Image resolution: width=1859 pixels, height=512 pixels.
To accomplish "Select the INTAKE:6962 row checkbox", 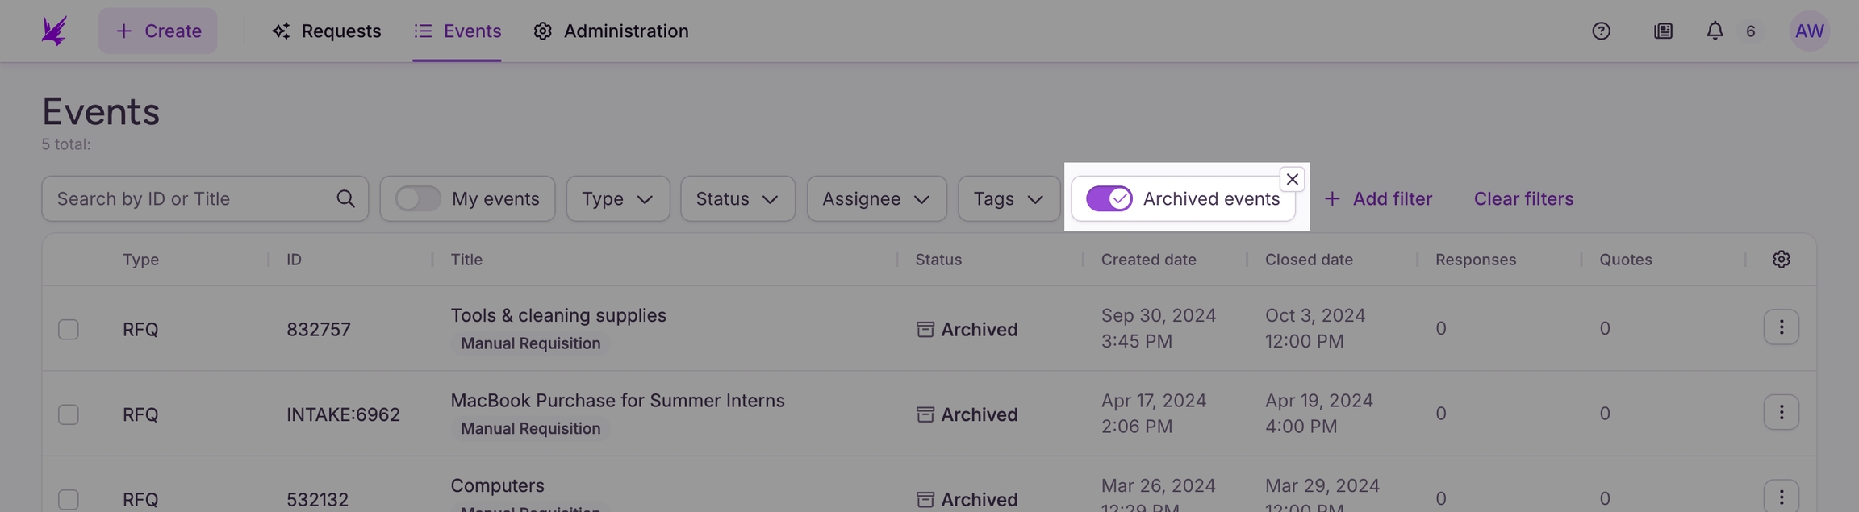I will [69, 414].
